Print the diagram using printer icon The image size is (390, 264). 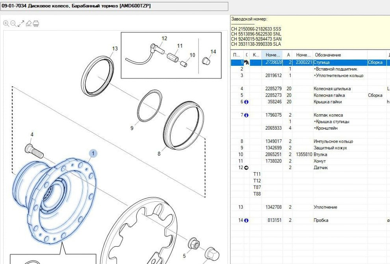click(x=36, y=24)
